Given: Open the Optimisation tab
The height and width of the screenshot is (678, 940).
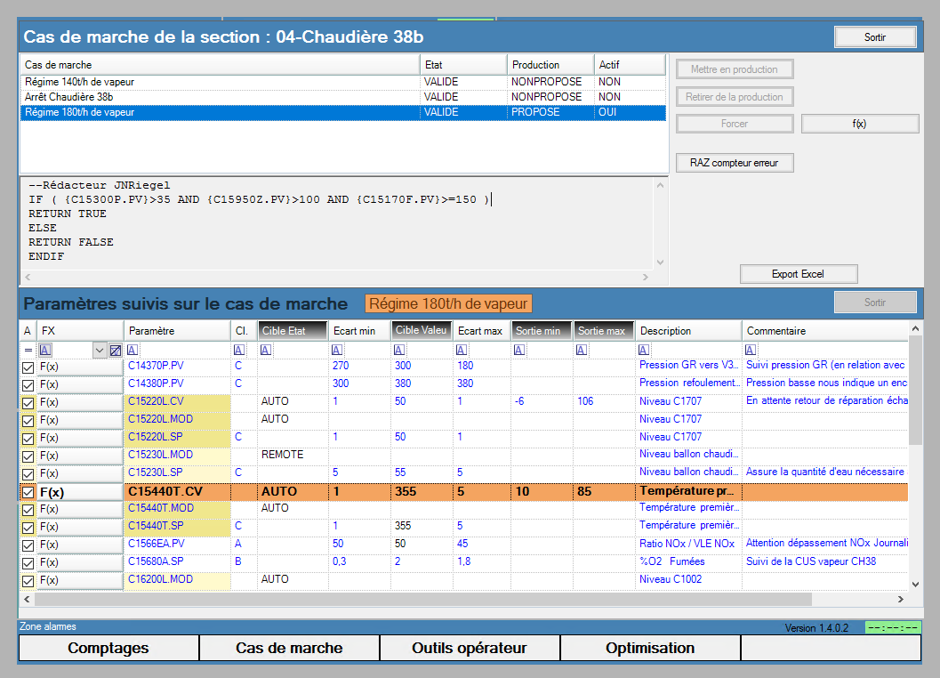Looking at the screenshot, I should coord(650,648).
